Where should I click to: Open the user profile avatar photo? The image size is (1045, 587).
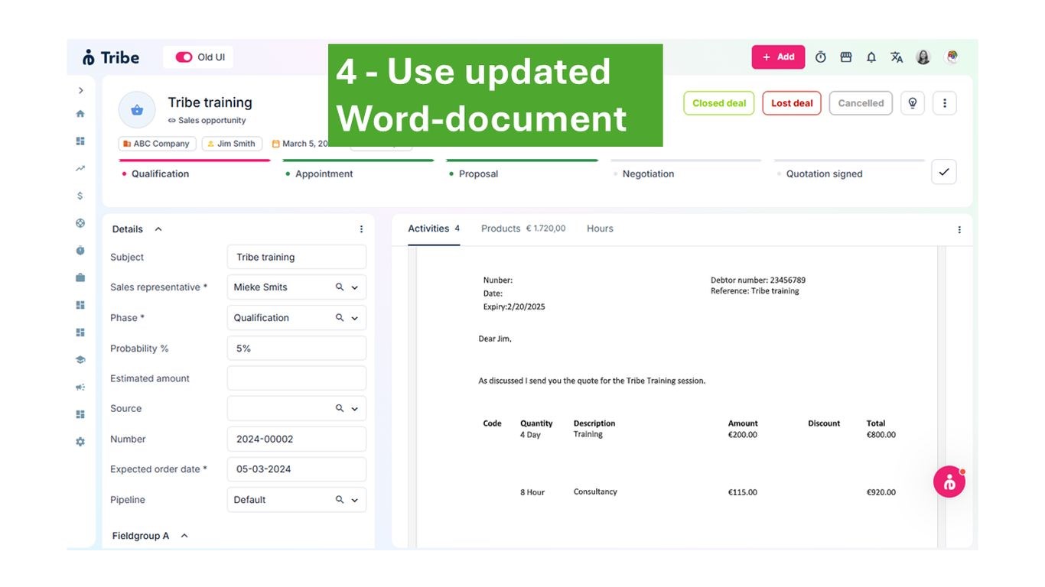923,57
